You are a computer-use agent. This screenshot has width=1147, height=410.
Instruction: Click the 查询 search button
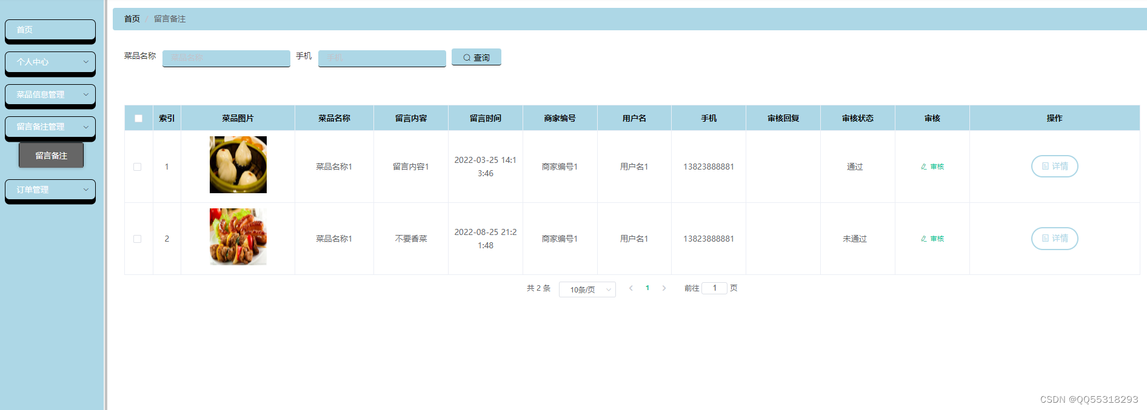[477, 57]
